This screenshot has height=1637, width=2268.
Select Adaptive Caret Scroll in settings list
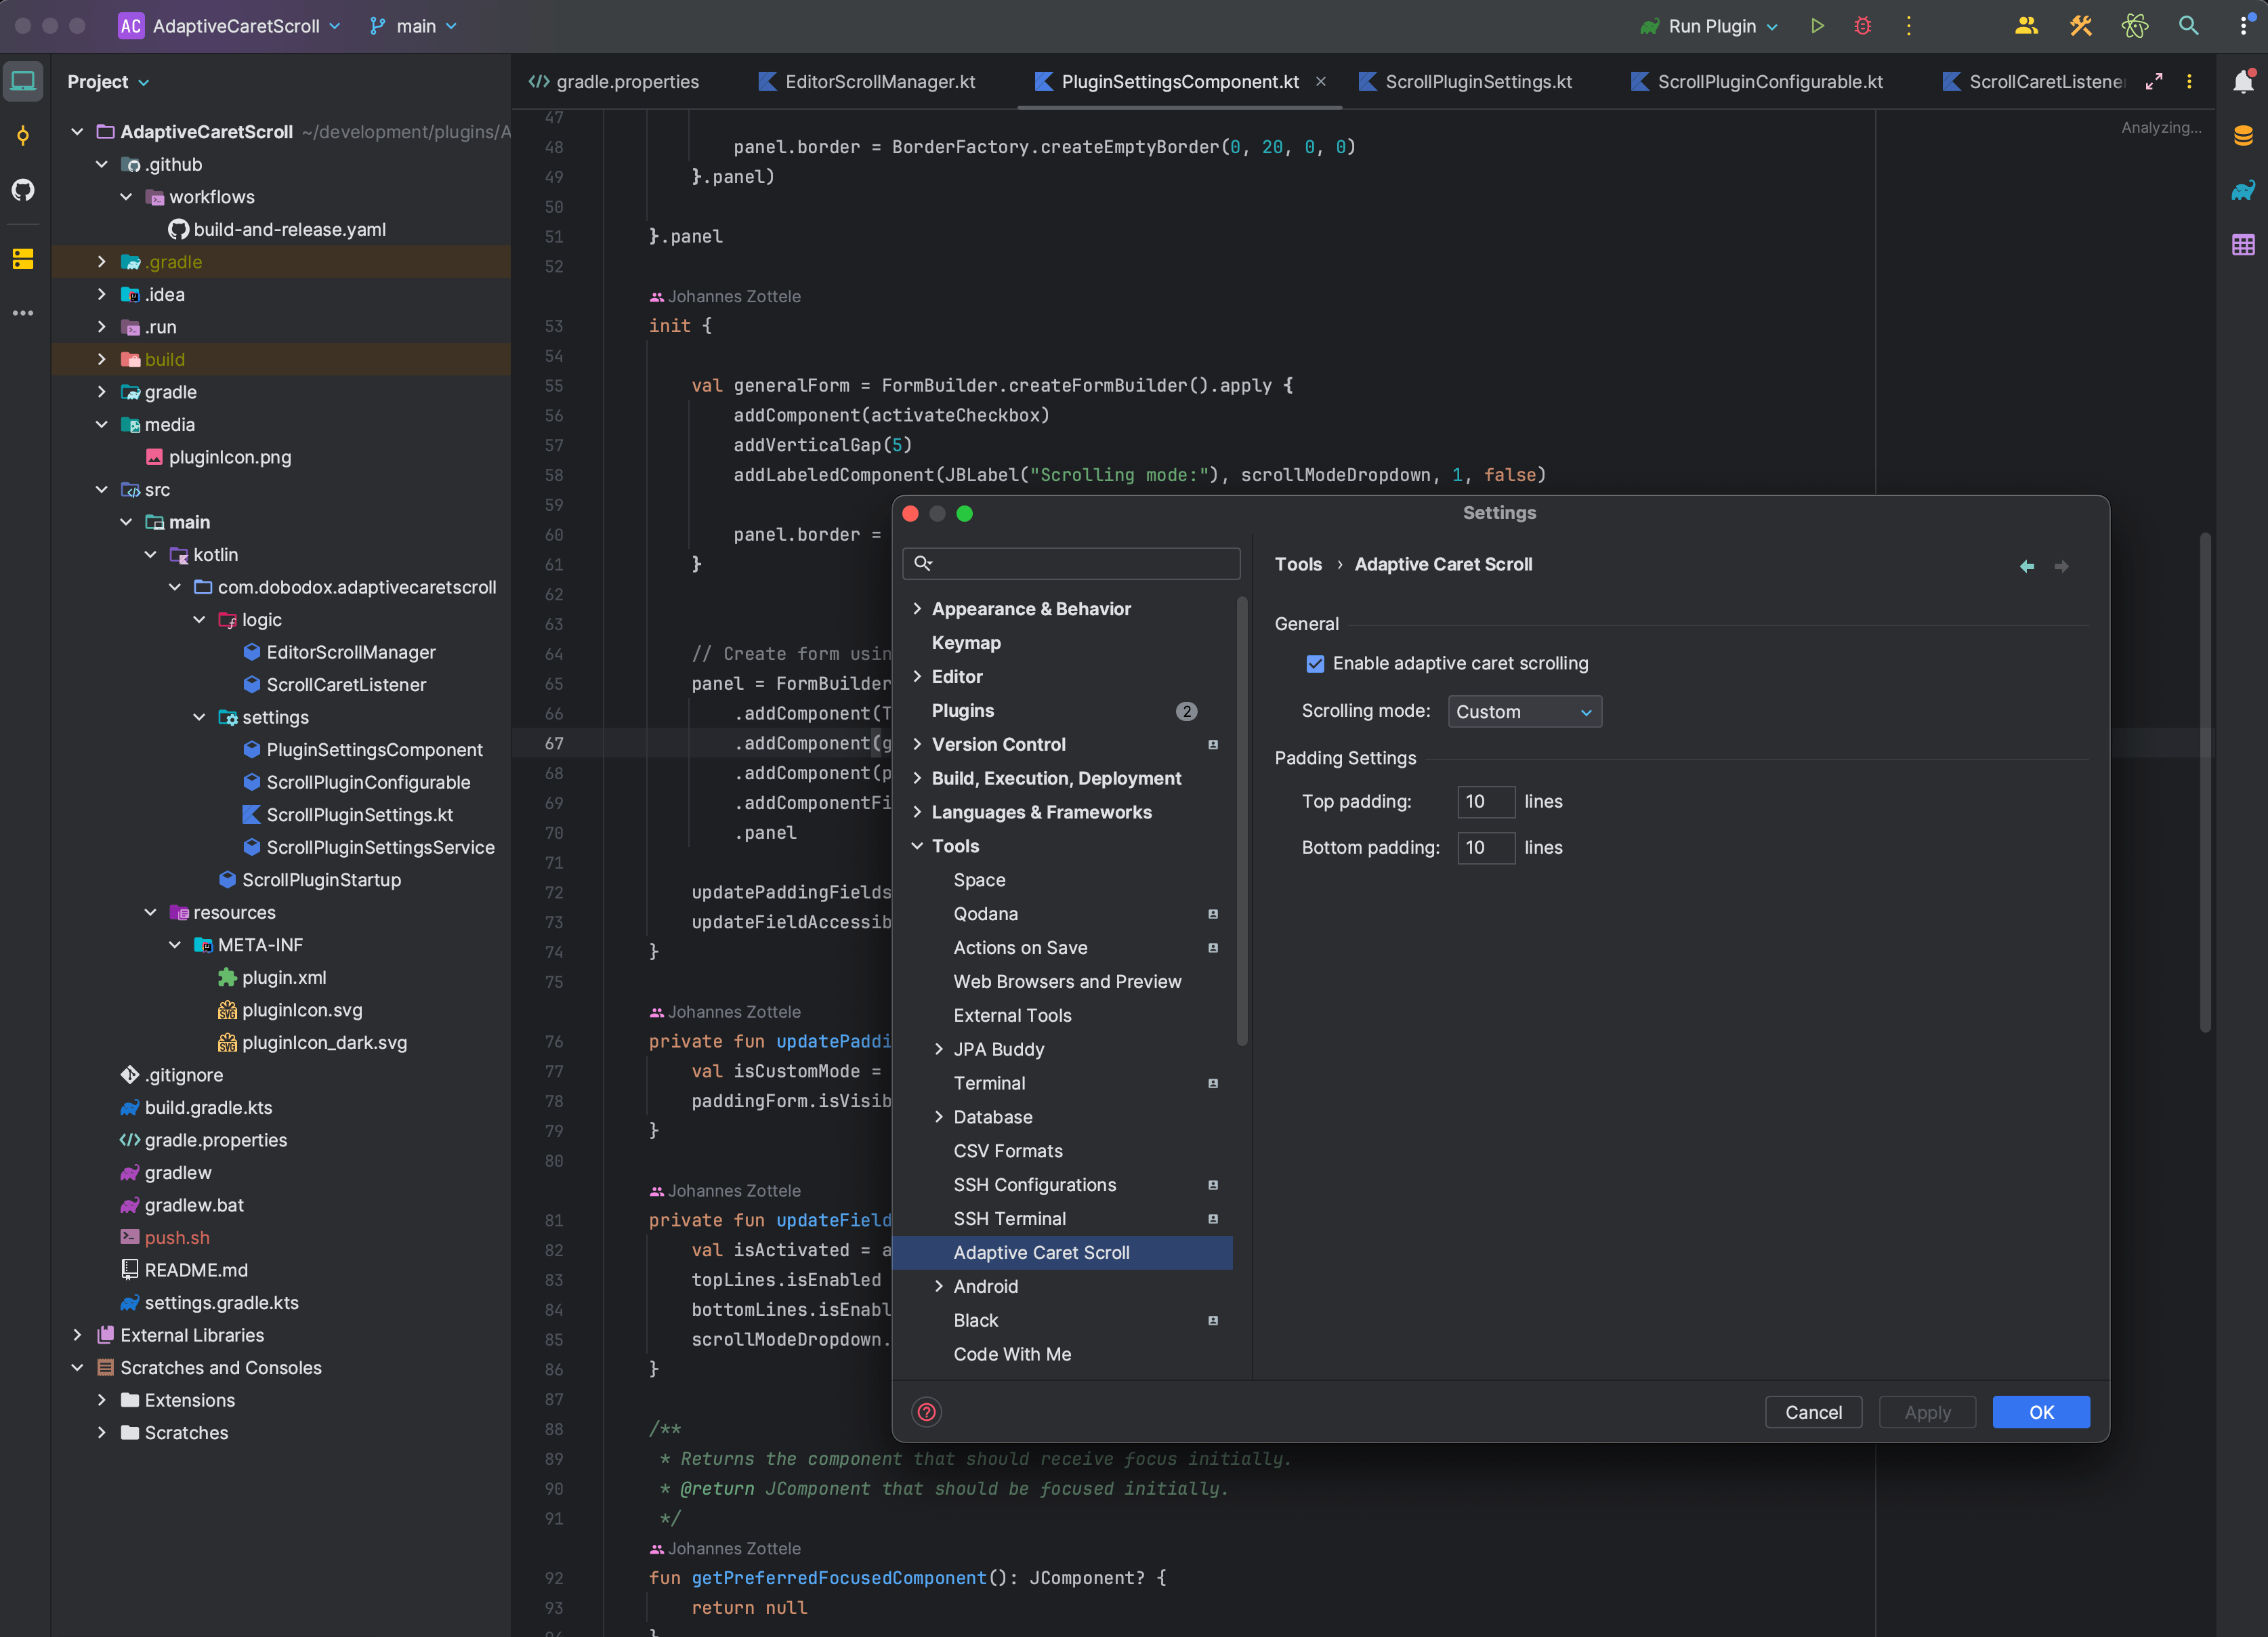(1042, 1252)
